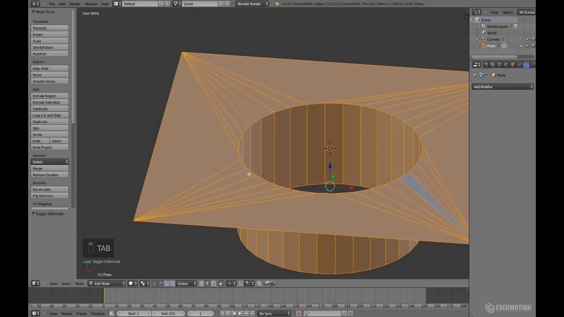This screenshot has height=317, width=564.
Task: Click the OpenGL render image icon
Action: click(x=267, y=284)
